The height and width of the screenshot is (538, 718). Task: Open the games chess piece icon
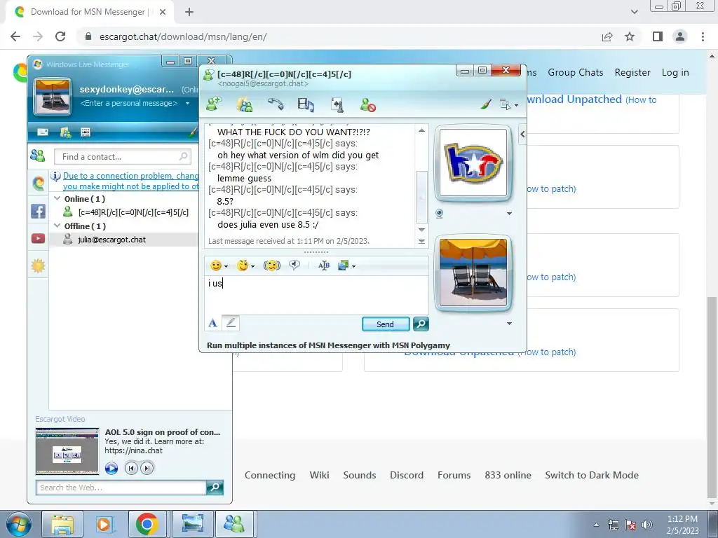337,105
